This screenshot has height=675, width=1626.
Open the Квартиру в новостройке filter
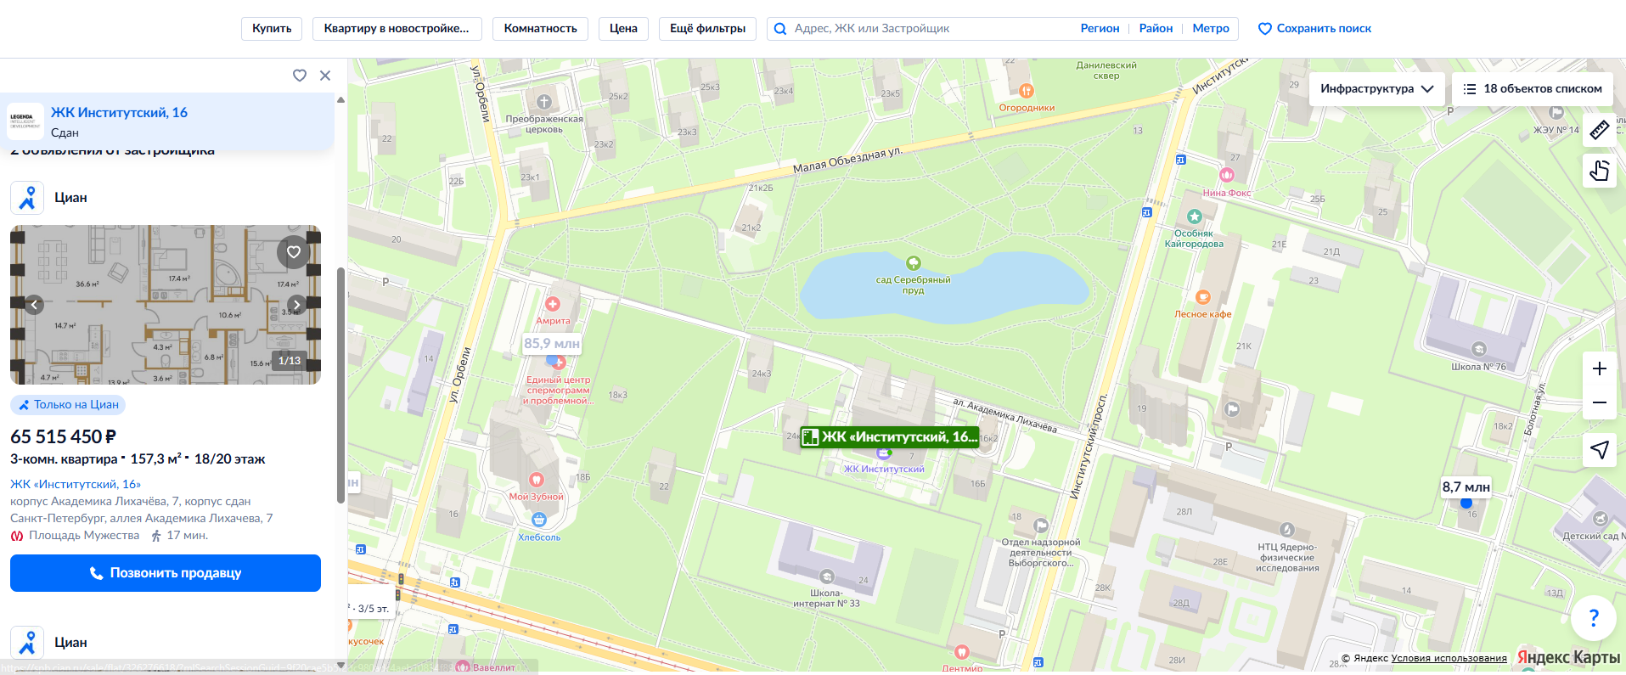[x=397, y=29]
